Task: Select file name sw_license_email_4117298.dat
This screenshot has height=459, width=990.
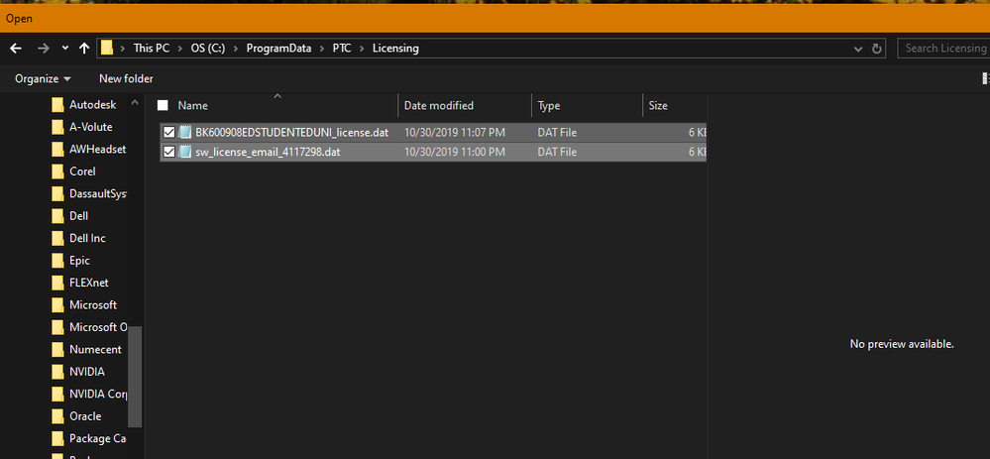Action: [268, 152]
